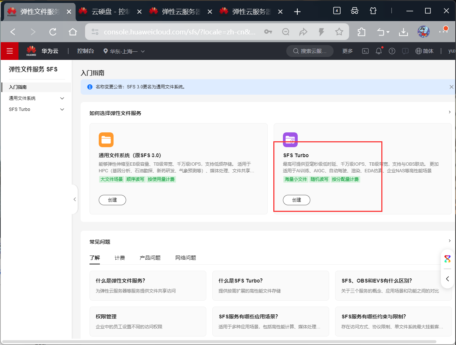Open browser downloads icon

click(x=403, y=32)
